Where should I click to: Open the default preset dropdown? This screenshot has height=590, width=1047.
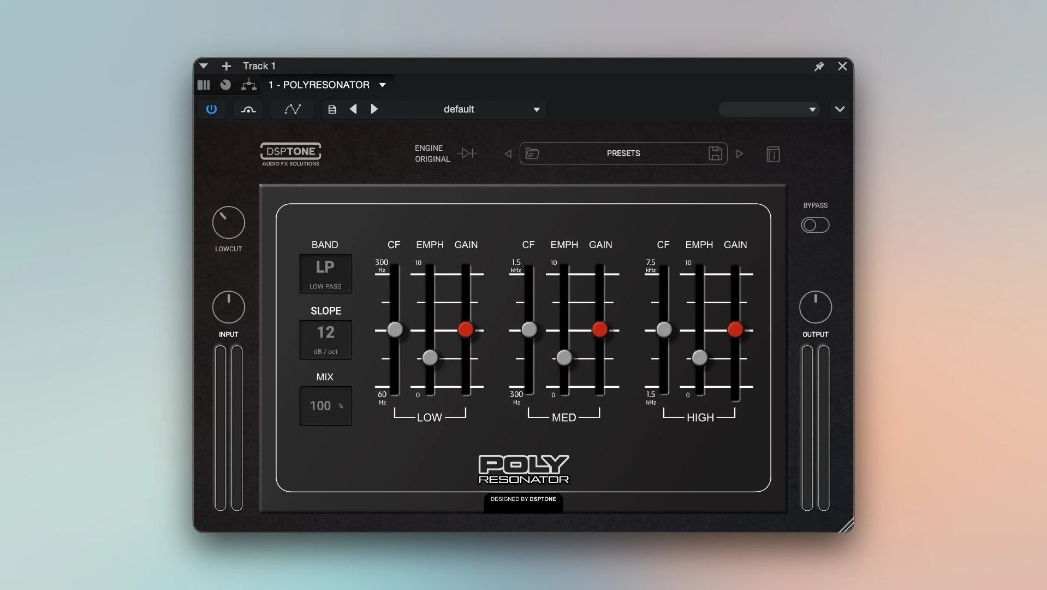[466, 109]
